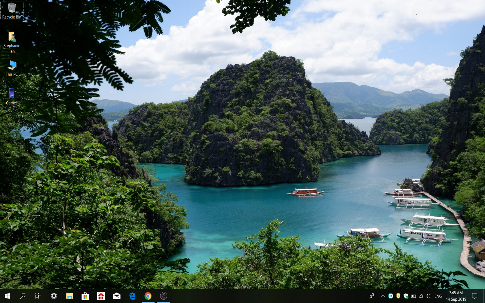Image resolution: width=485 pixels, height=303 pixels.
Task: Open Settings from the taskbar gear
Action: pyautogui.click(x=54, y=296)
